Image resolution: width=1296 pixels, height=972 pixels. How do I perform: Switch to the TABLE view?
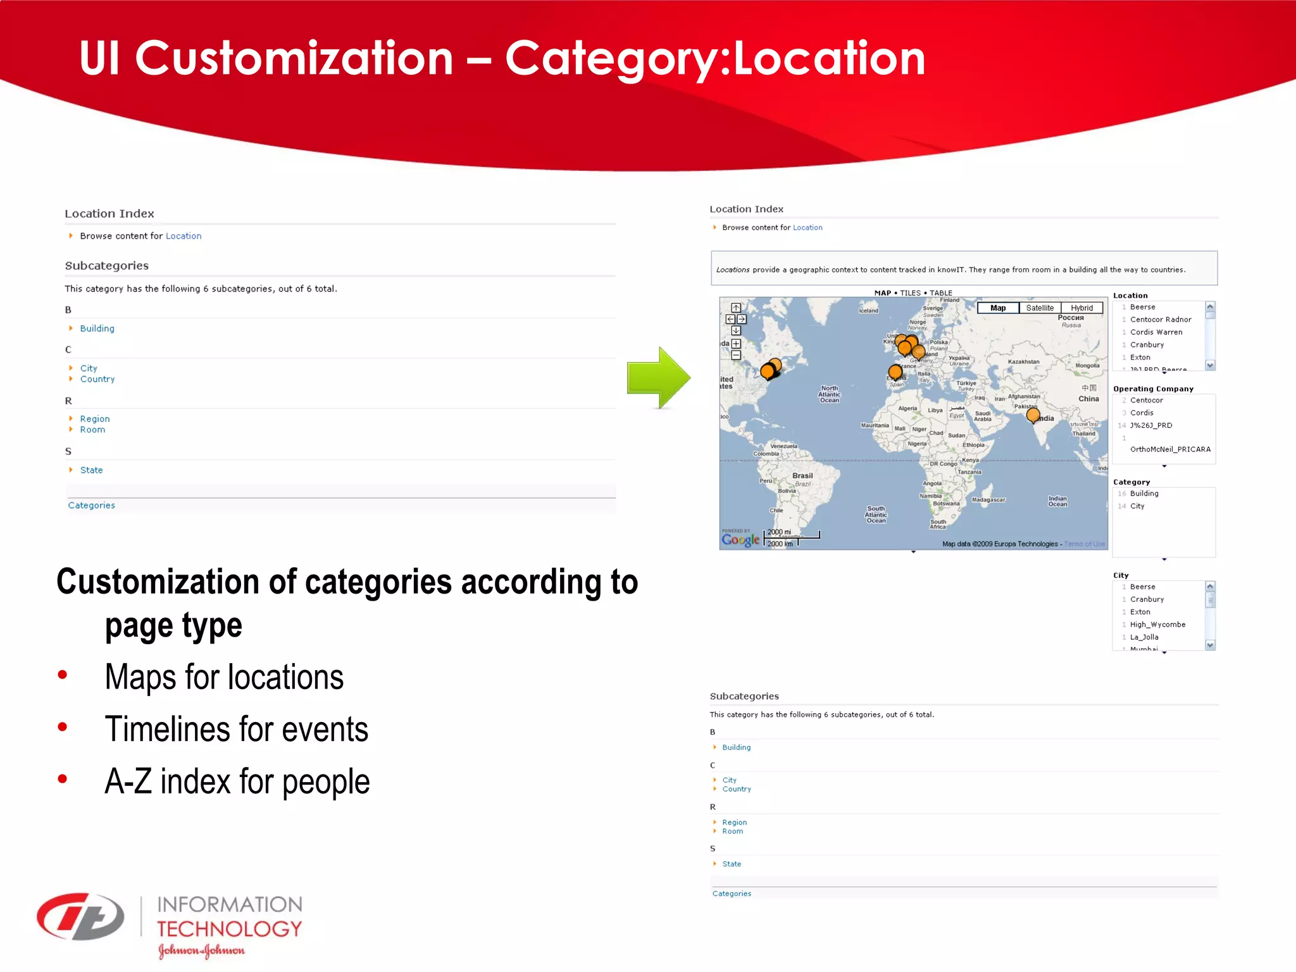[940, 293]
